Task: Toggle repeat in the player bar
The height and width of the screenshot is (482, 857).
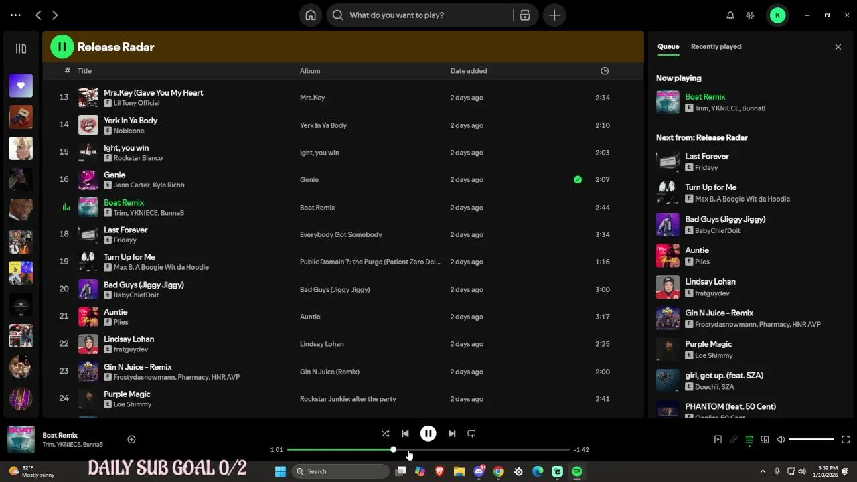Action: [x=471, y=434]
